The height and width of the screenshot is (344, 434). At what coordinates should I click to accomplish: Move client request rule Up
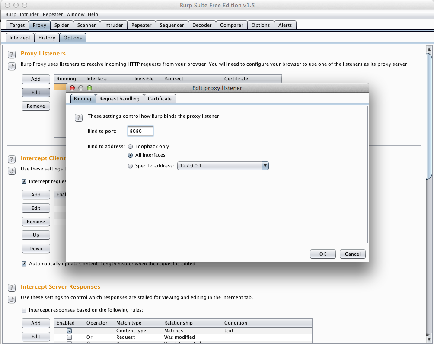[x=36, y=235]
